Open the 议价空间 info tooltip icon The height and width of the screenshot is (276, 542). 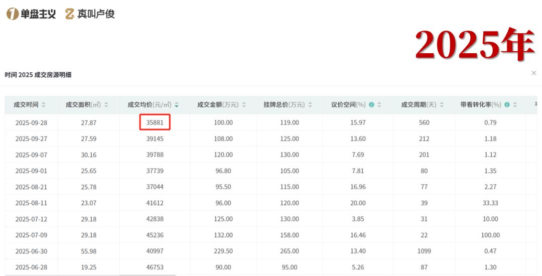click(371, 105)
